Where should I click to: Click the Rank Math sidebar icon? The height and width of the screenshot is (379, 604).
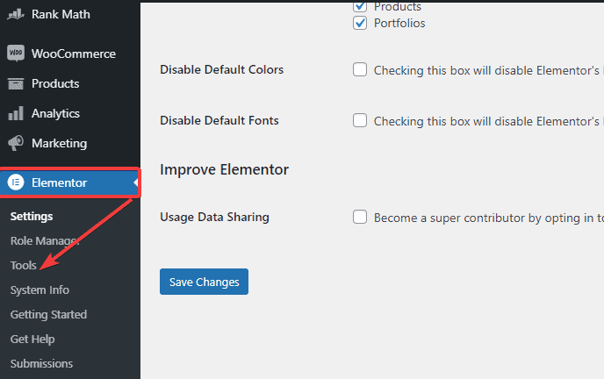coord(15,14)
